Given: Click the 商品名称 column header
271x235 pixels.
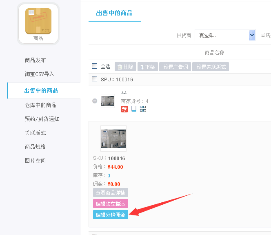Looking at the screenshot, I should coord(215,53).
